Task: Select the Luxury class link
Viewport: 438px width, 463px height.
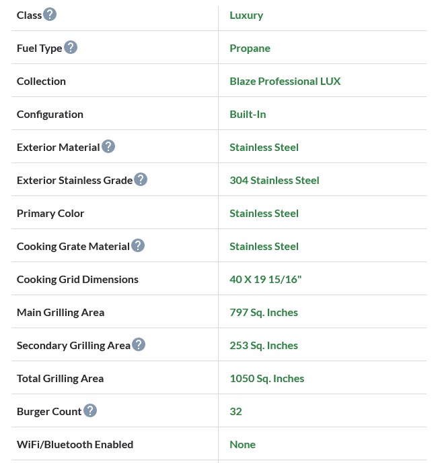Action: pos(246,15)
